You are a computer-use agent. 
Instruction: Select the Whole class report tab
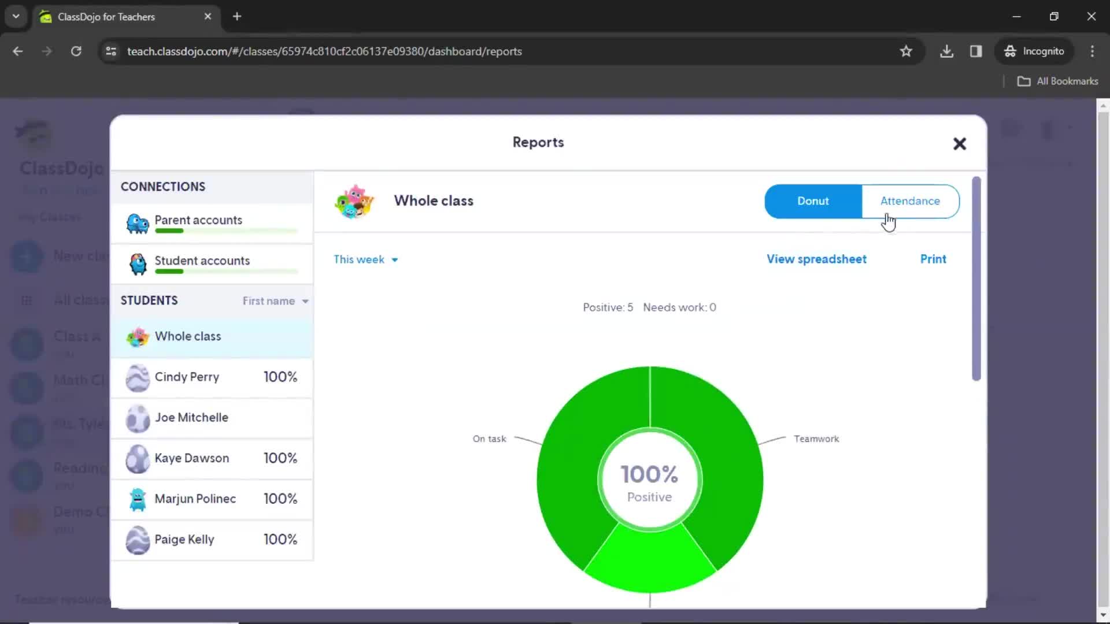(187, 336)
